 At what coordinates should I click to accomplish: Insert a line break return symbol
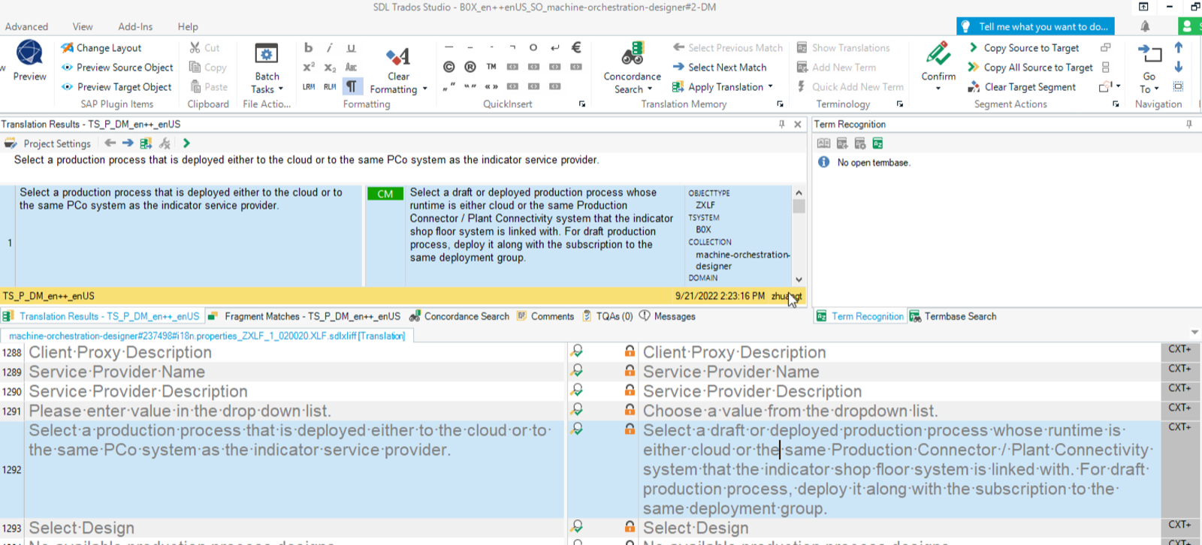click(555, 47)
